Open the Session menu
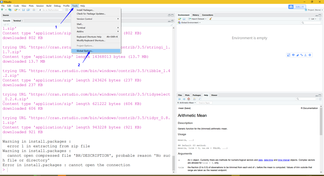Image resolution: width=324 pixels, height=176 pixels. 40,6
